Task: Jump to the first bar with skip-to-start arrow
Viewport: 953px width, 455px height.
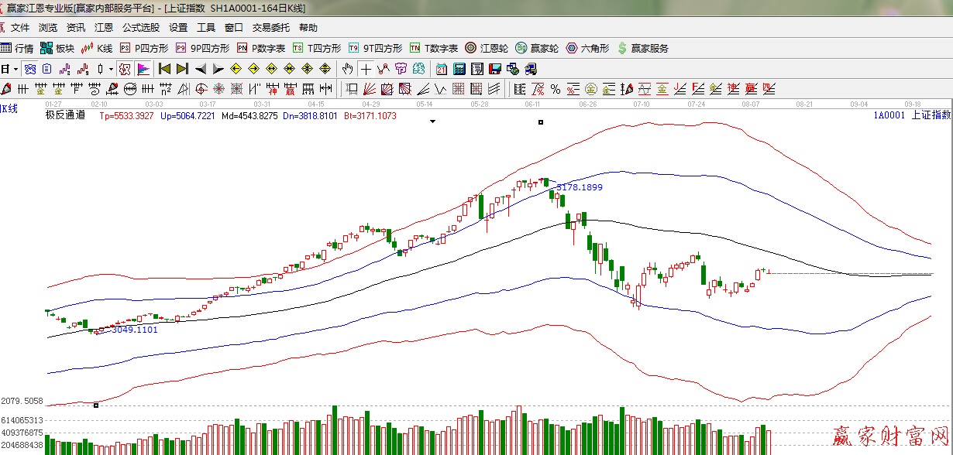Action: (164, 69)
